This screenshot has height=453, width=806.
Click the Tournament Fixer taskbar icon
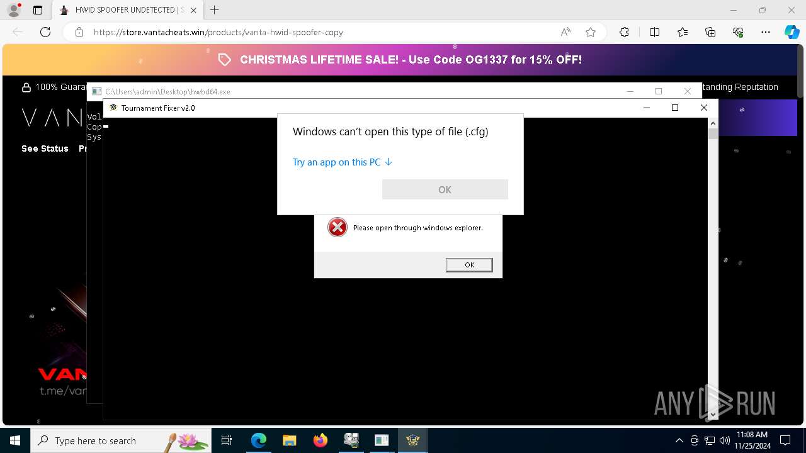coord(412,440)
